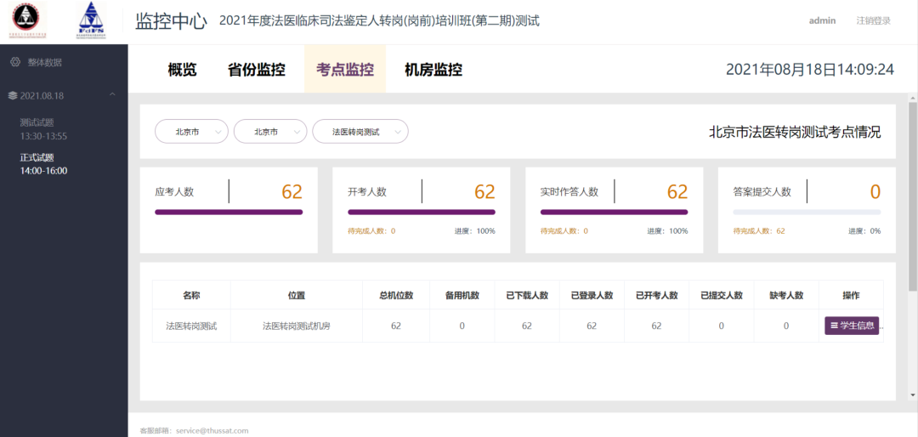
Task: Open 整体数据 in the sidebar
Action: coord(44,62)
